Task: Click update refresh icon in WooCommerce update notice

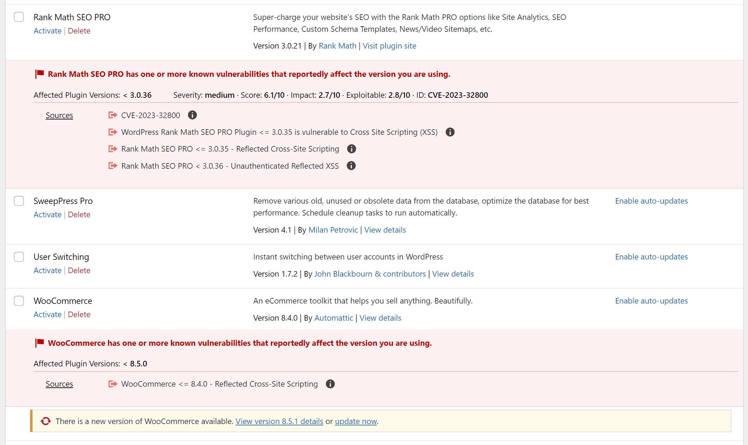Action: coord(46,421)
